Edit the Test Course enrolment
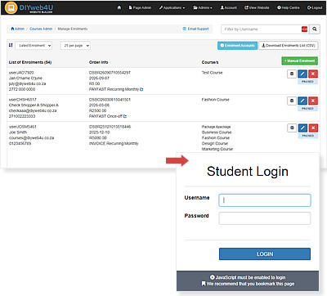Image resolution: width=327 pixels, height=296 pixels. point(302,74)
